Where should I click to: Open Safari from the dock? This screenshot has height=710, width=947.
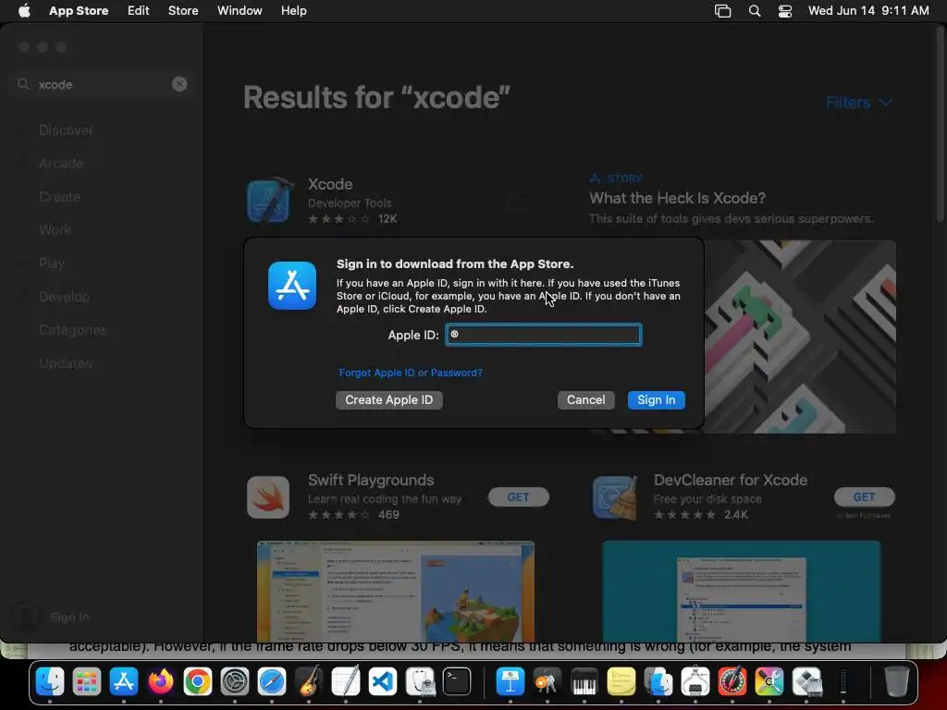[272, 682]
